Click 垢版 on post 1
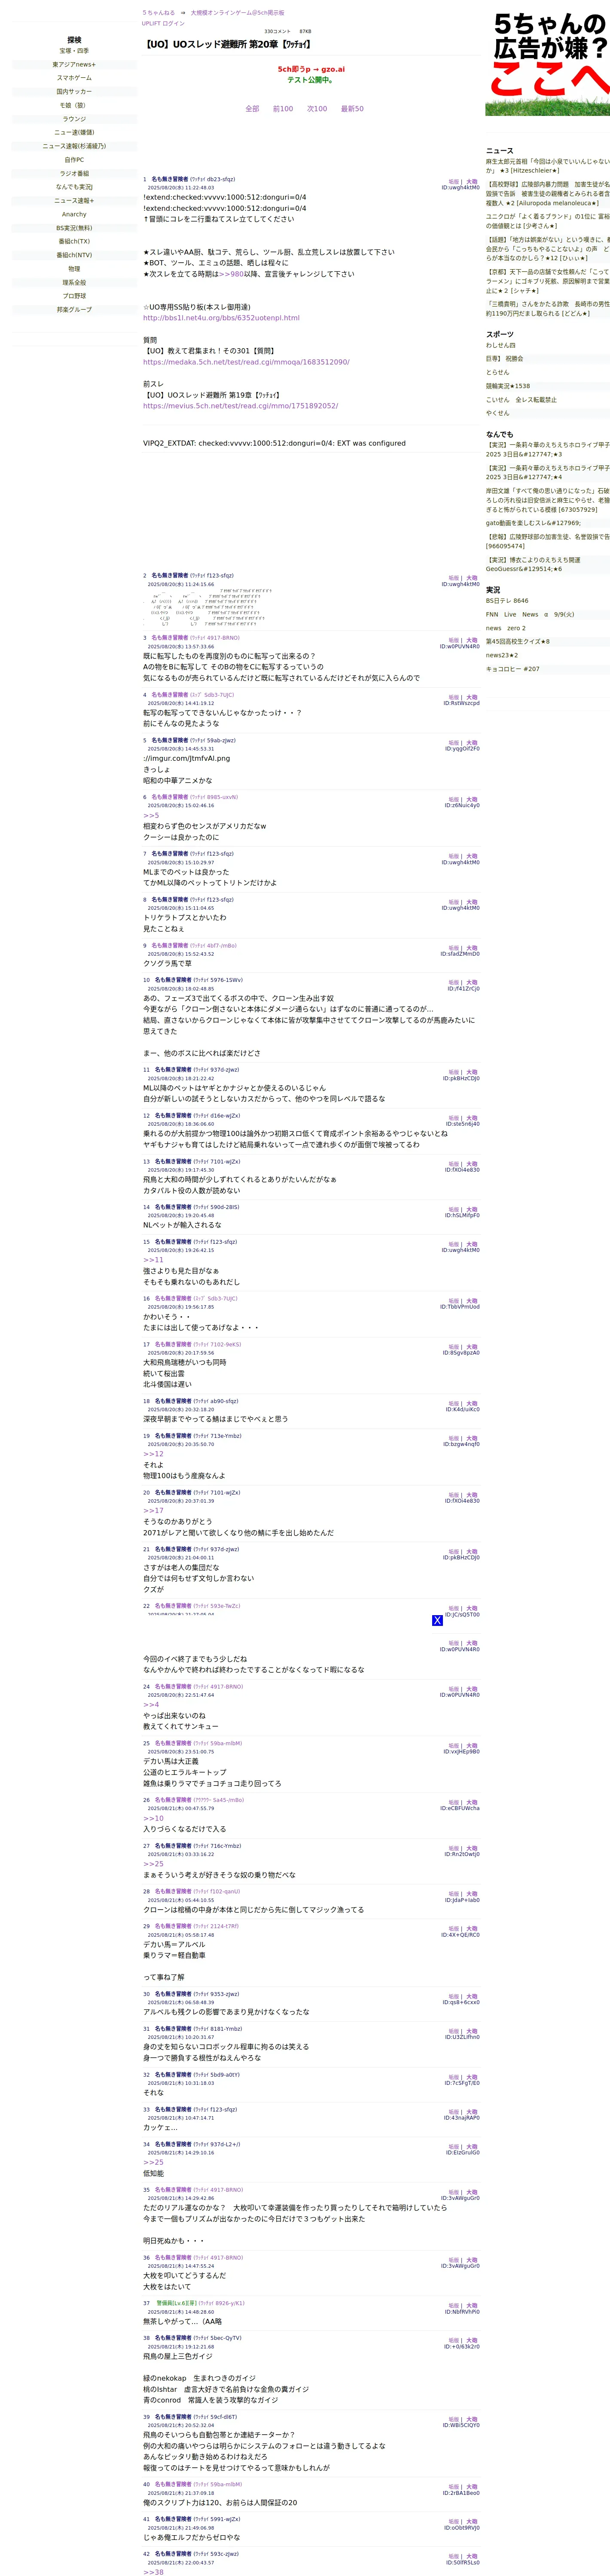This screenshot has height=2576, width=610. click(x=454, y=182)
